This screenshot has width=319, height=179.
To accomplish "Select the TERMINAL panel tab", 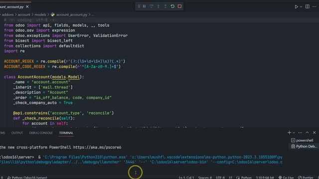I will point(66,133).
